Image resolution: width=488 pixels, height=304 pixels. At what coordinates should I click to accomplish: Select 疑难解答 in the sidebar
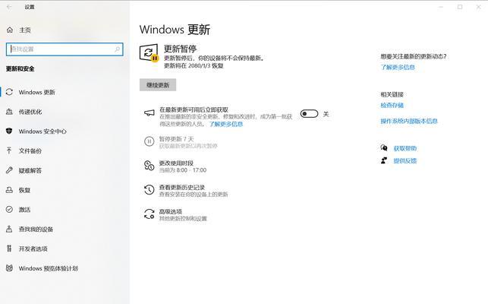65,170
